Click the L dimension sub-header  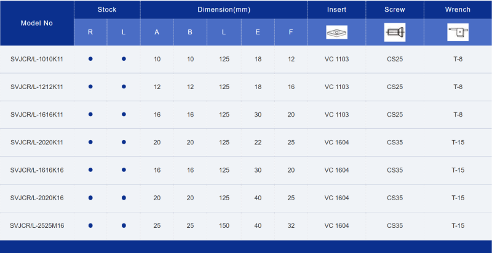224,33
